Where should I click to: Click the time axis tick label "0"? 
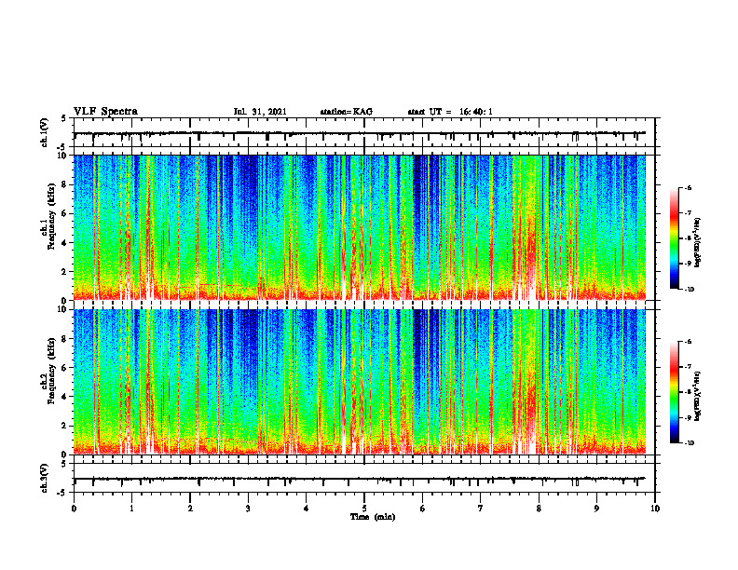[x=74, y=509]
